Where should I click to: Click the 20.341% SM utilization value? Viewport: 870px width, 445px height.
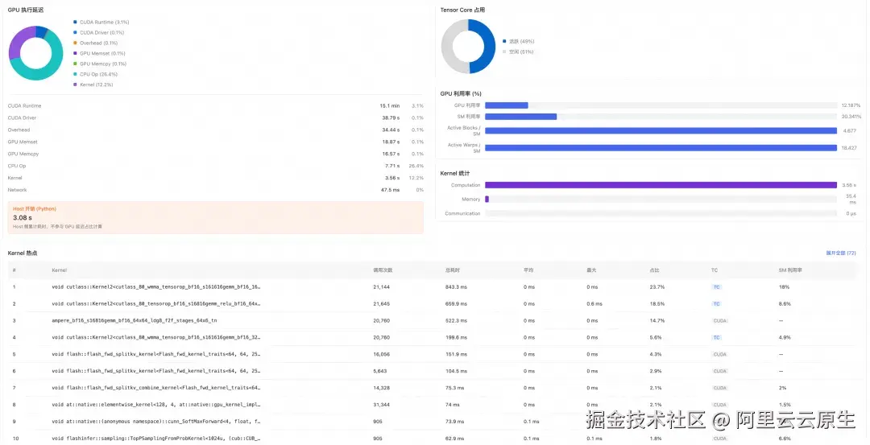point(851,117)
